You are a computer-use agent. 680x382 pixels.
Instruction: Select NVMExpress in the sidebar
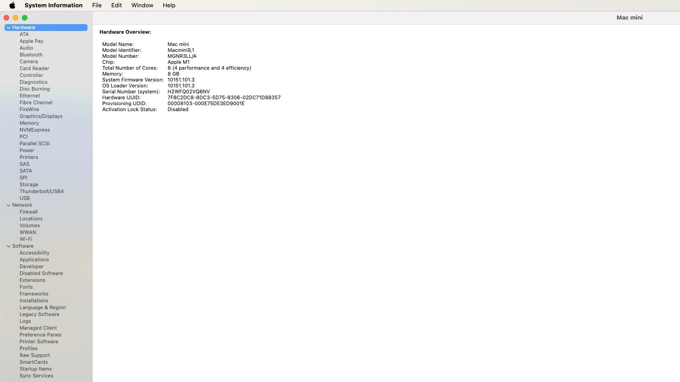point(35,130)
